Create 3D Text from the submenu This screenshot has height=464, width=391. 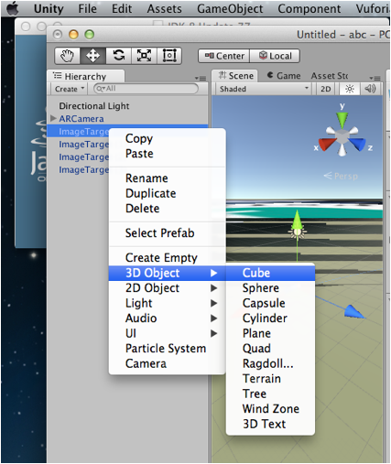click(270, 424)
